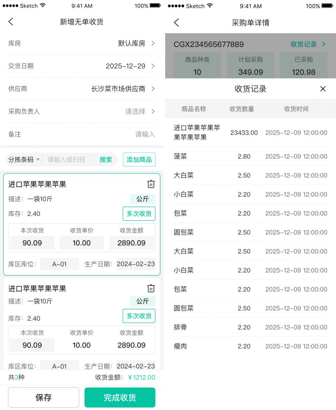Expand the 分拣条码 search type dropdown
Screen dimensions: 336x410
(x=24, y=160)
